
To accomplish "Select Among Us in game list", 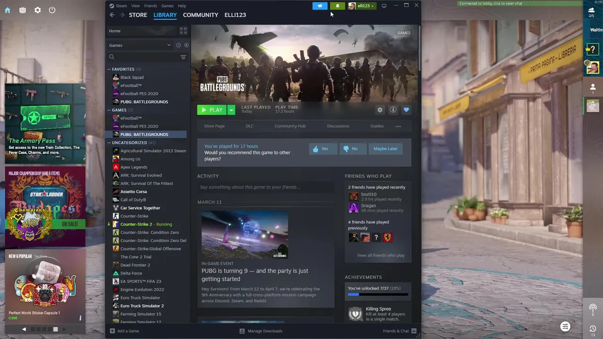I will pos(130,159).
